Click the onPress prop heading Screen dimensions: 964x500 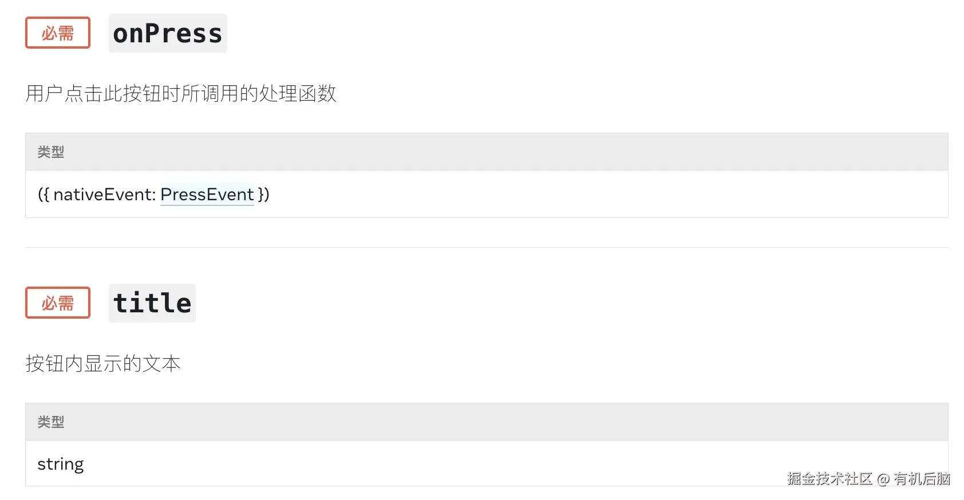[x=168, y=33]
